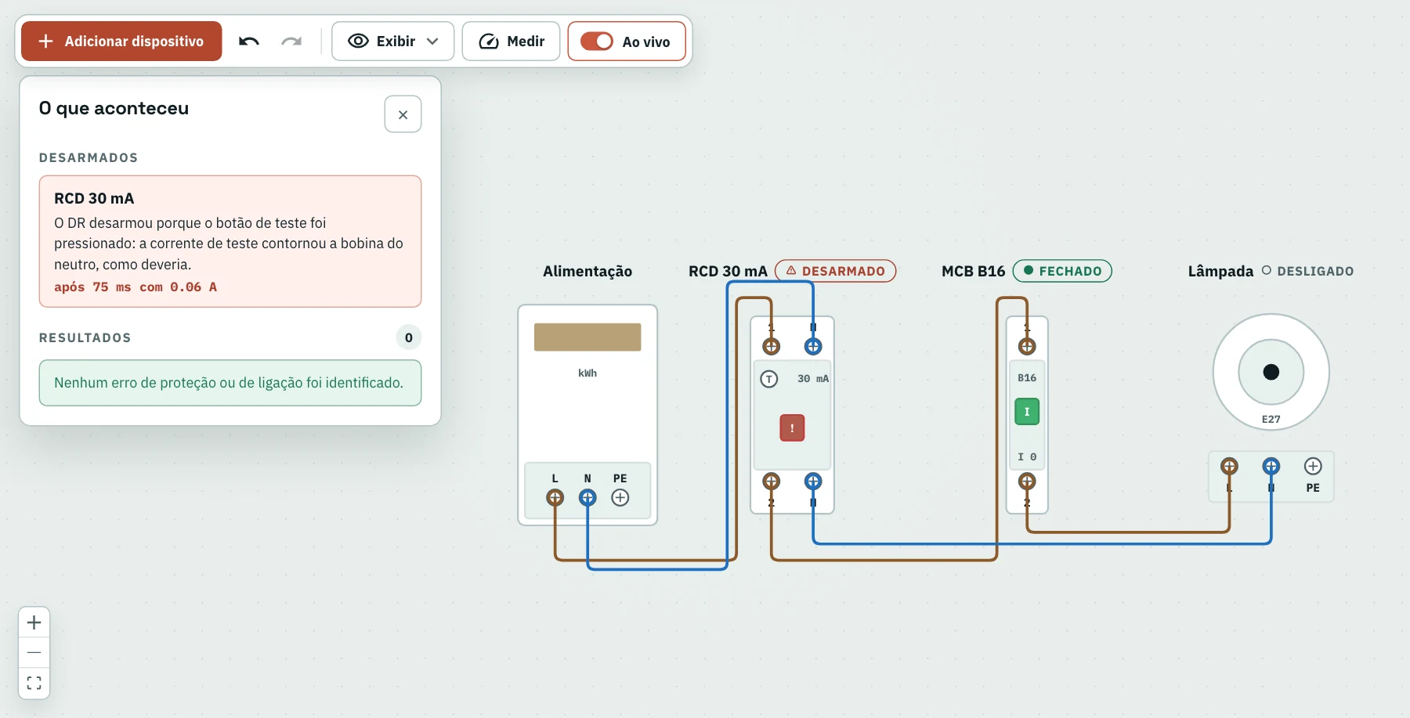Open the Exibir dropdown menu
The width and height of the screenshot is (1410, 718).
tap(392, 41)
